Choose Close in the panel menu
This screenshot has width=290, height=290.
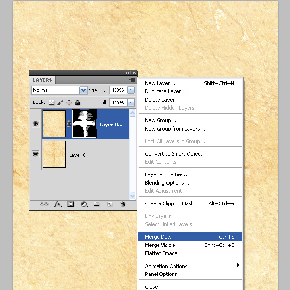coord(190,286)
